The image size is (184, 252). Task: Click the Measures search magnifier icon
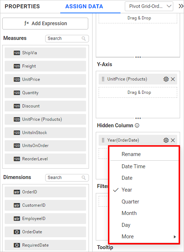point(84,38)
